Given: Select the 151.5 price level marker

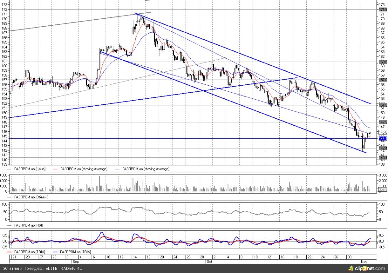Looking at the screenshot, I should coord(383,105).
